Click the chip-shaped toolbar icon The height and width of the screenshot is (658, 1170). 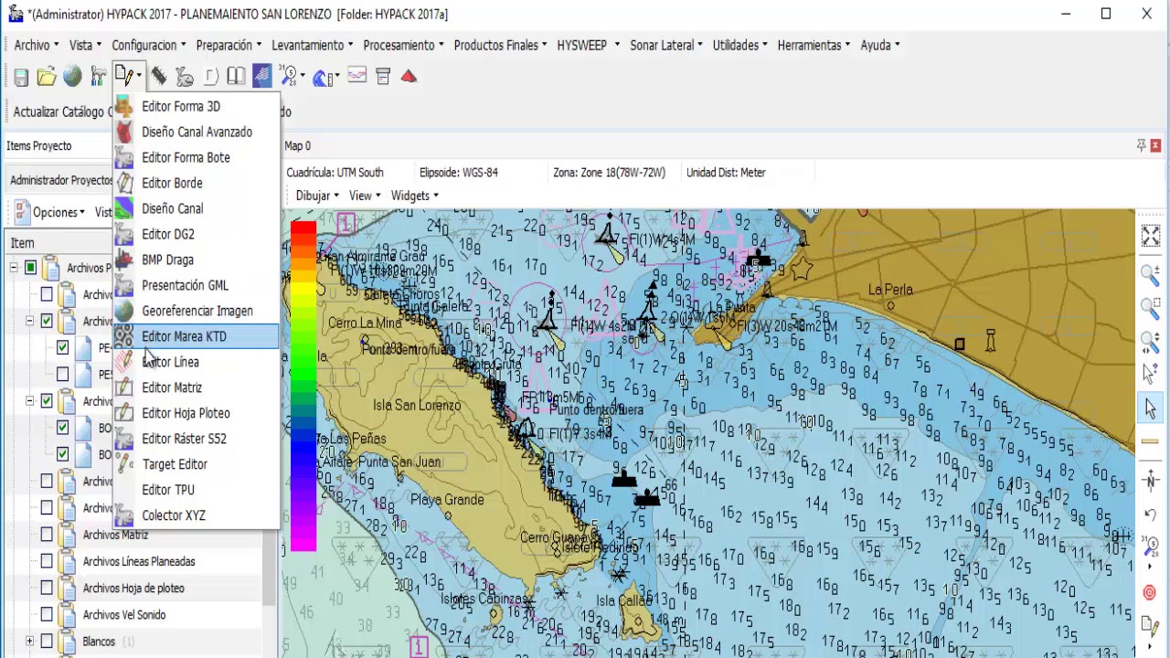pyautogui.click(x=159, y=77)
